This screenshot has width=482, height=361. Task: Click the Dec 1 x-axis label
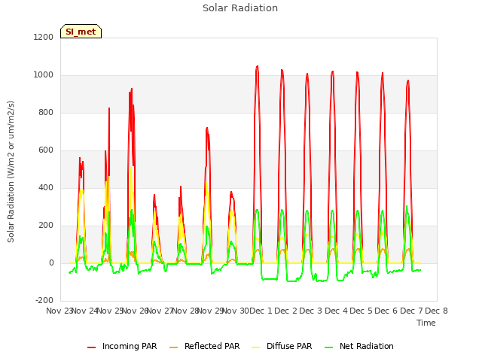click(x=261, y=311)
